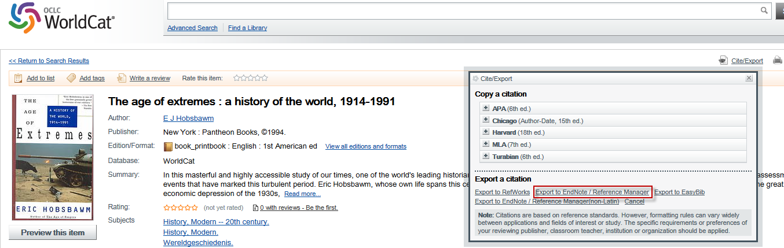Rate this item with the rating stars
The image size is (784, 248).
pyautogui.click(x=251, y=78)
